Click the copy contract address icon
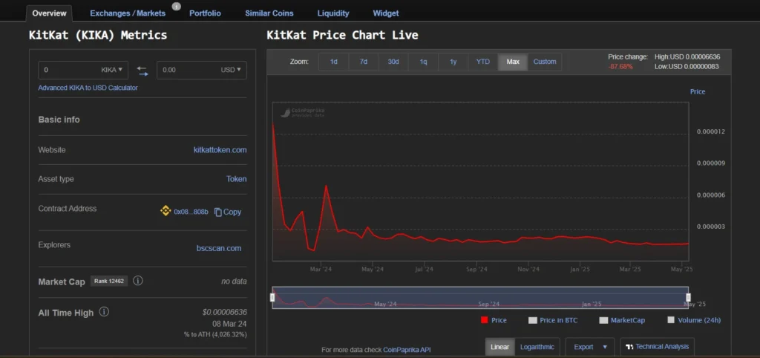Image resolution: width=760 pixels, height=358 pixels. point(218,212)
